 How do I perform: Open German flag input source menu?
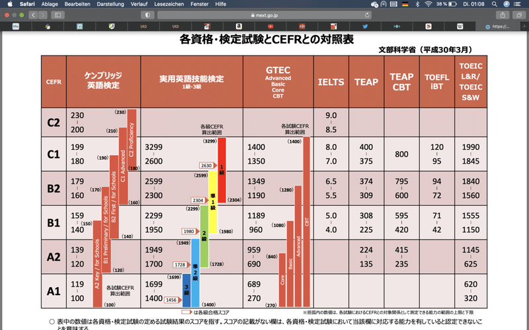click(x=405, y=4)
